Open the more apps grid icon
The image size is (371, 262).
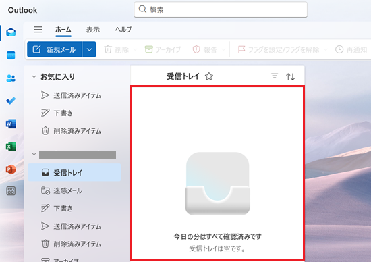click(11, 190)
